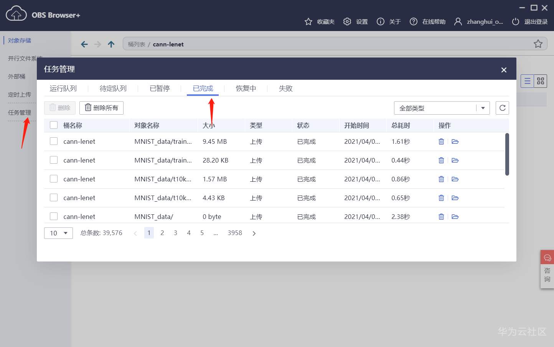The height and width of the screenshot is (347, 554).
Task: Open folder for the 1.57 MB task
Action: [x=455, y=179]
